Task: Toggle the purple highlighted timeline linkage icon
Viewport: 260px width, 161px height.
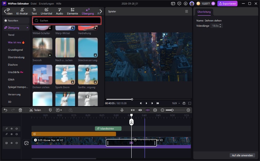Action: tap(148, 110)
